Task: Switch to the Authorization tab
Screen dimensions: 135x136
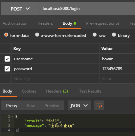Action: (x=15, y=23)
